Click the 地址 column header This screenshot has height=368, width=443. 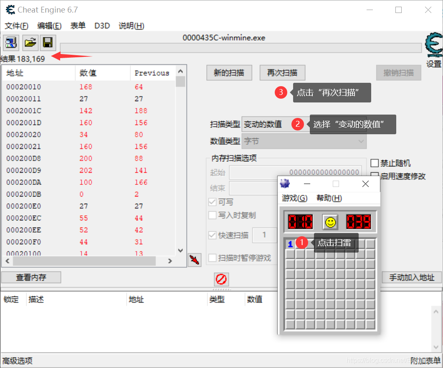pyautogui.click(x=39, y=73)
